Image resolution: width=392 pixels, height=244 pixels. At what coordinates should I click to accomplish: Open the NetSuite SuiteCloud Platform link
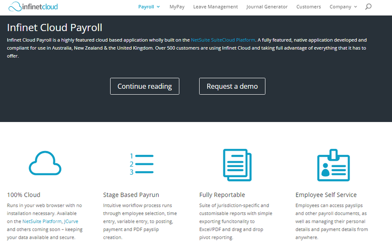(x=223, y=39)
